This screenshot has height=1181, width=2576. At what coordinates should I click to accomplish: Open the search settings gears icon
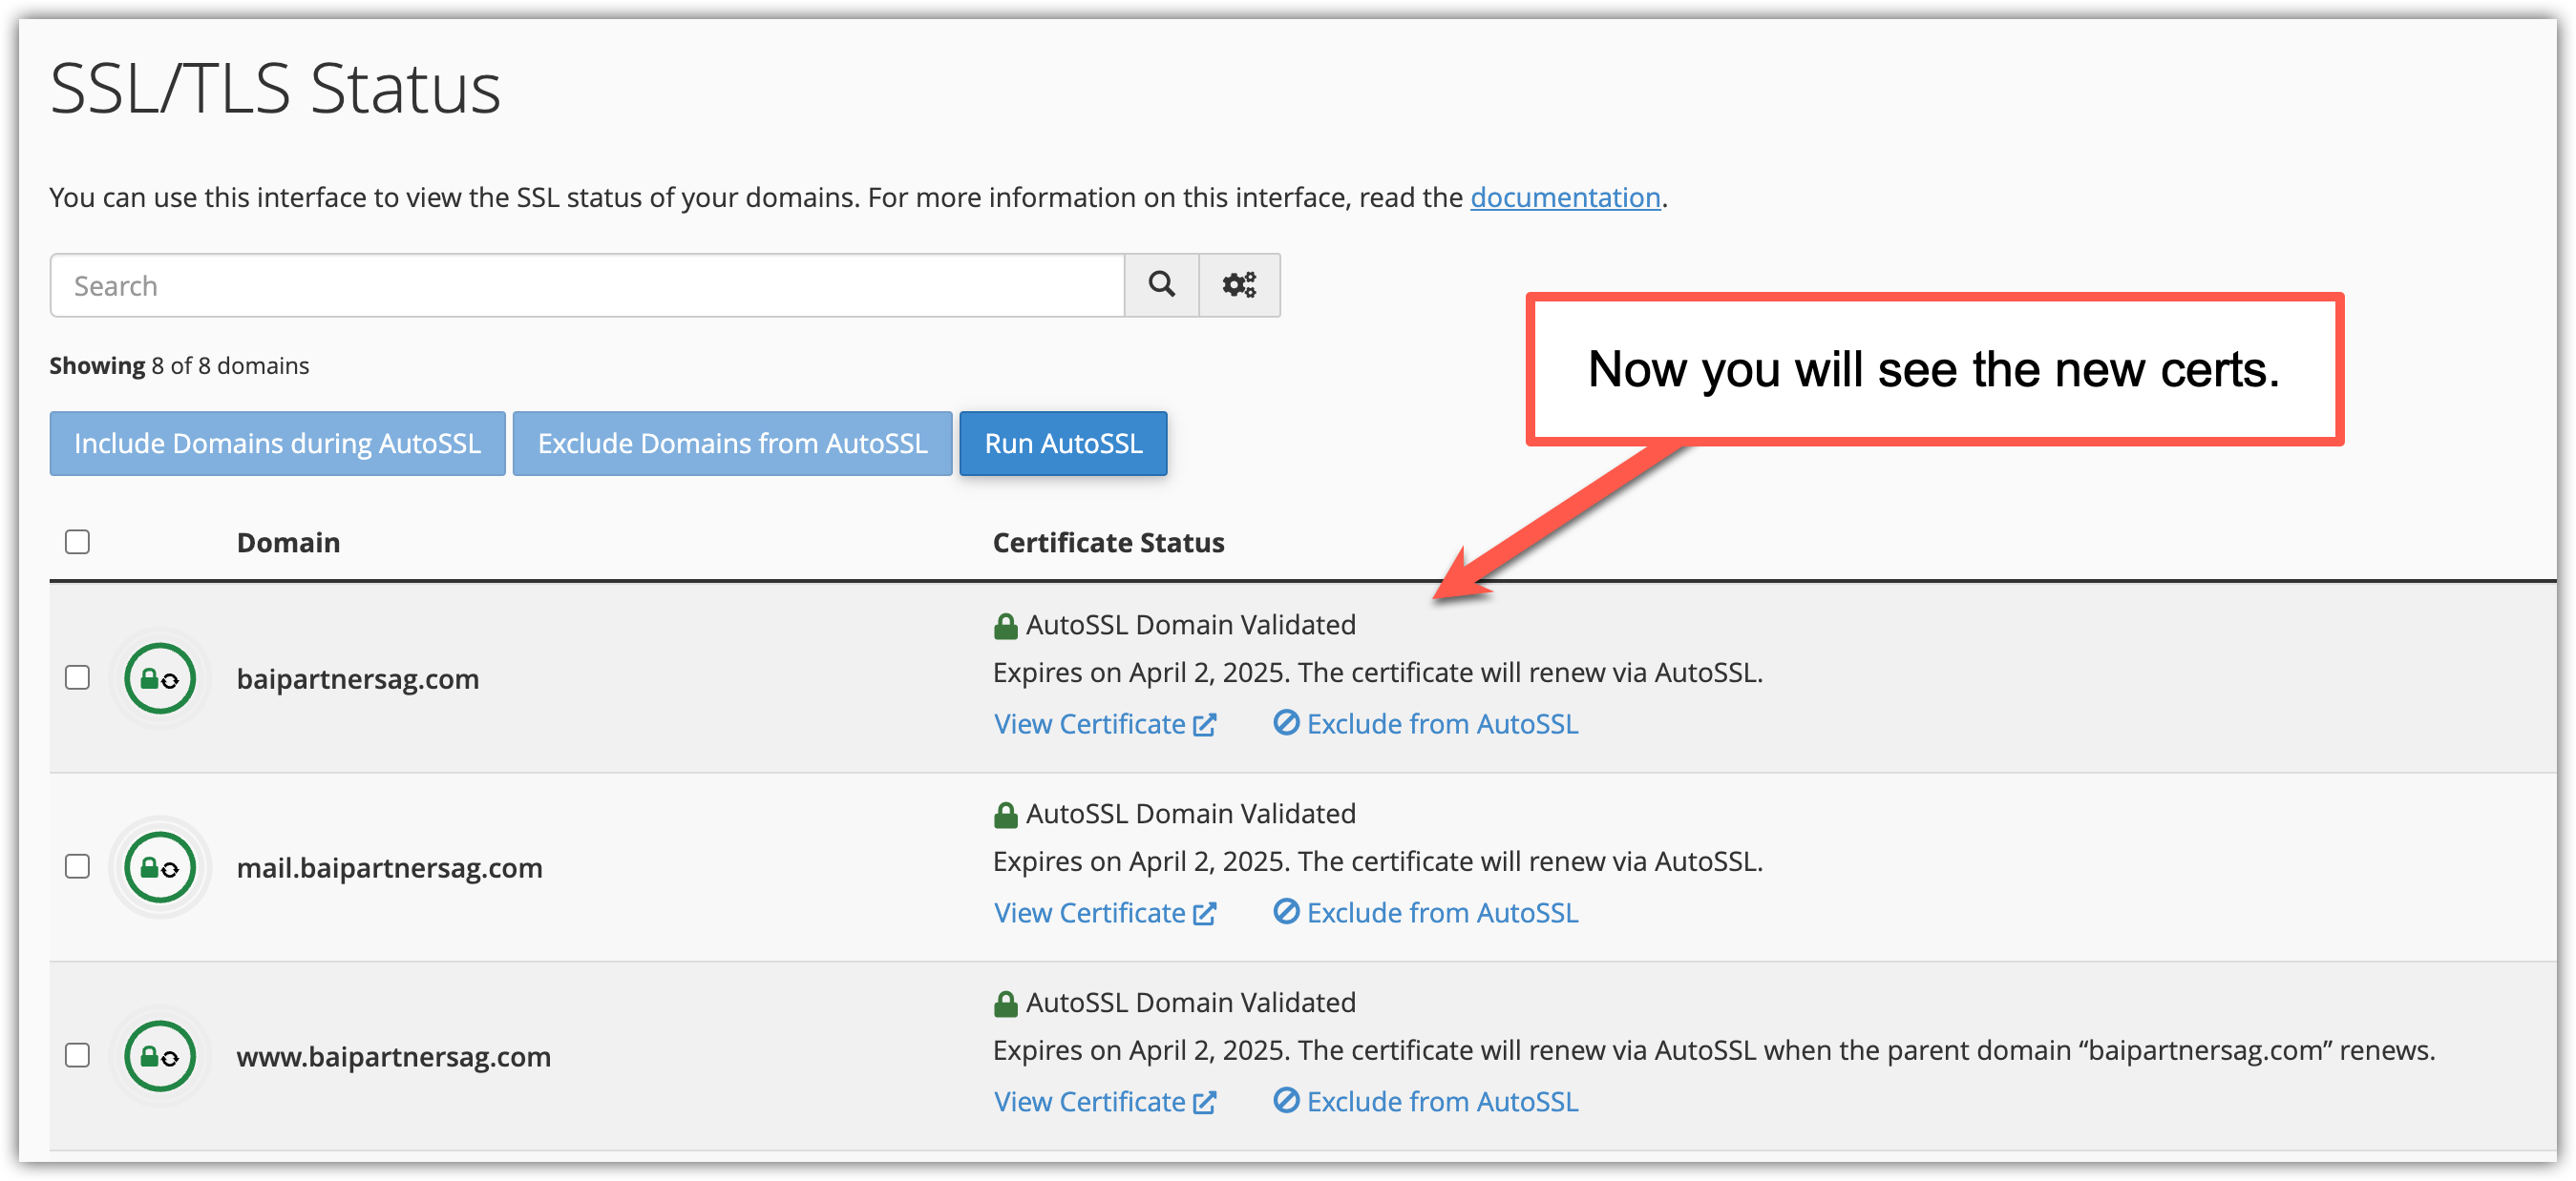point(1239,285)
